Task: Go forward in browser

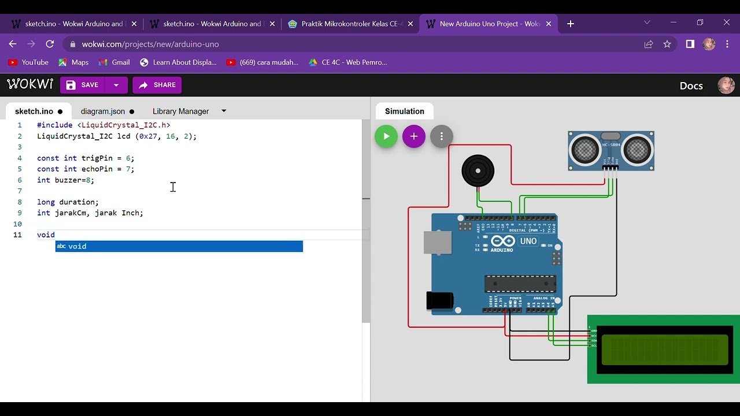Action: pos(31,44)
